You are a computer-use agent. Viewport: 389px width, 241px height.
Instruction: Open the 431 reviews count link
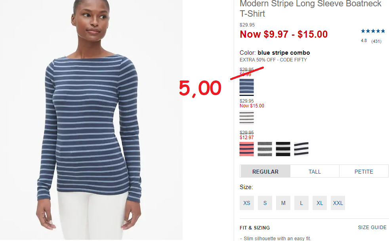click(x=376, y=41)
